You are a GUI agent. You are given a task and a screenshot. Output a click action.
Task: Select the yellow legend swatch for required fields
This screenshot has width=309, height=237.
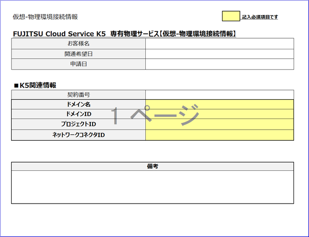point(231,16)
